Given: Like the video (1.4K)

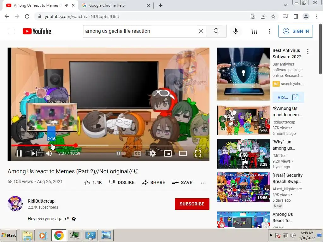Looking at the screenshot, I should coord(93,182).
